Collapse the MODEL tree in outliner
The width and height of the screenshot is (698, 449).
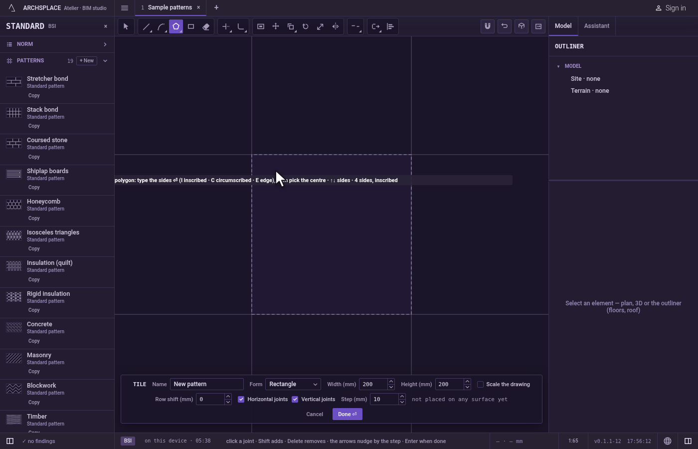558,66
